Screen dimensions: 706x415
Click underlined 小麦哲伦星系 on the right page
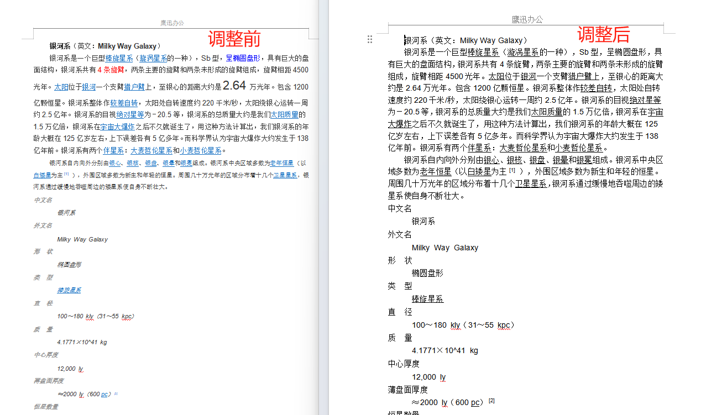pyautogui.click(x=579, y=148)
